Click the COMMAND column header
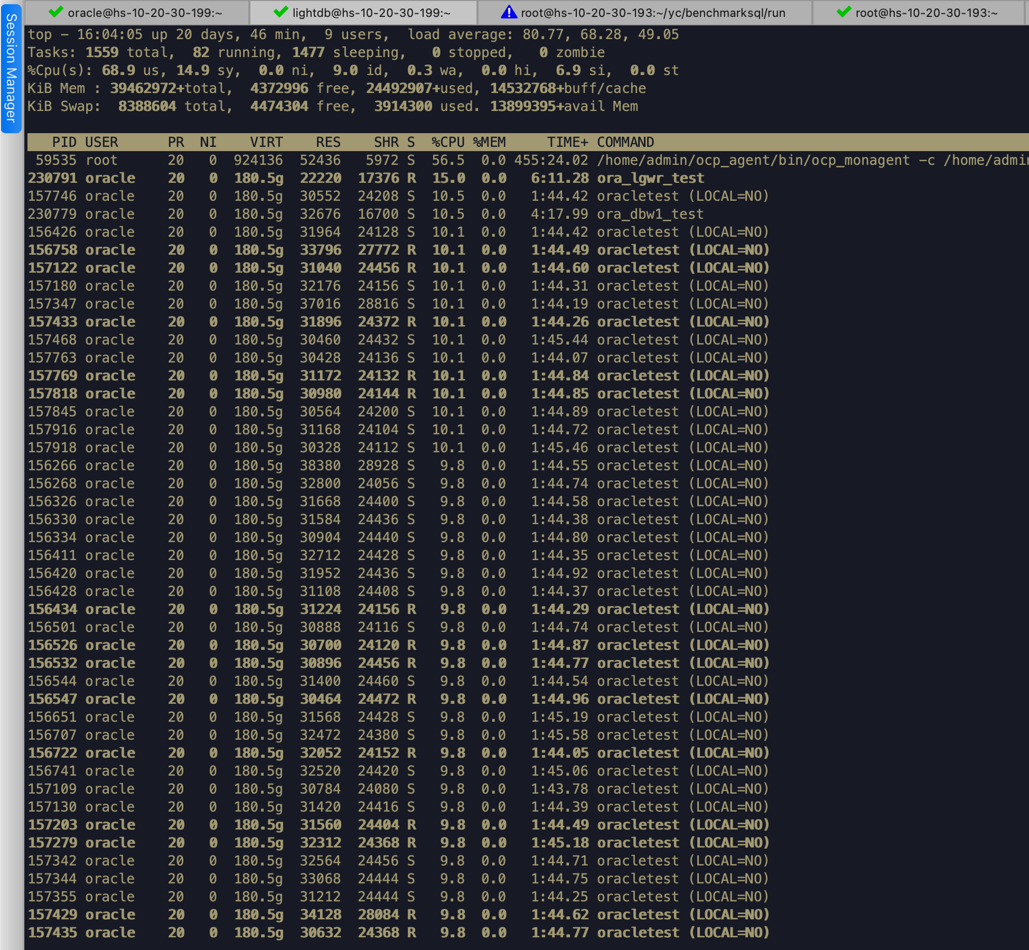 (x=625, y=142)
